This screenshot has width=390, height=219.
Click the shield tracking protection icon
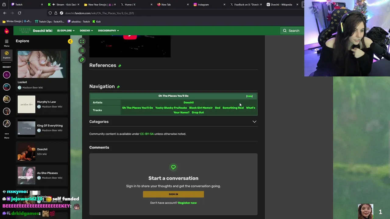(50, 13)
